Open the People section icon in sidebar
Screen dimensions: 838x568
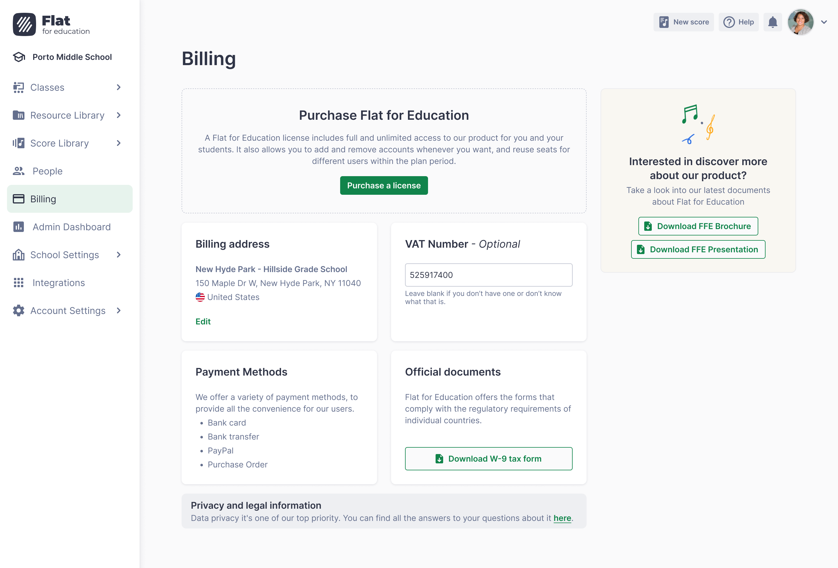[x=18, y=171]
